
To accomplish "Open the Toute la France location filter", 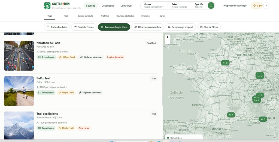I will (x=84, y=27).
